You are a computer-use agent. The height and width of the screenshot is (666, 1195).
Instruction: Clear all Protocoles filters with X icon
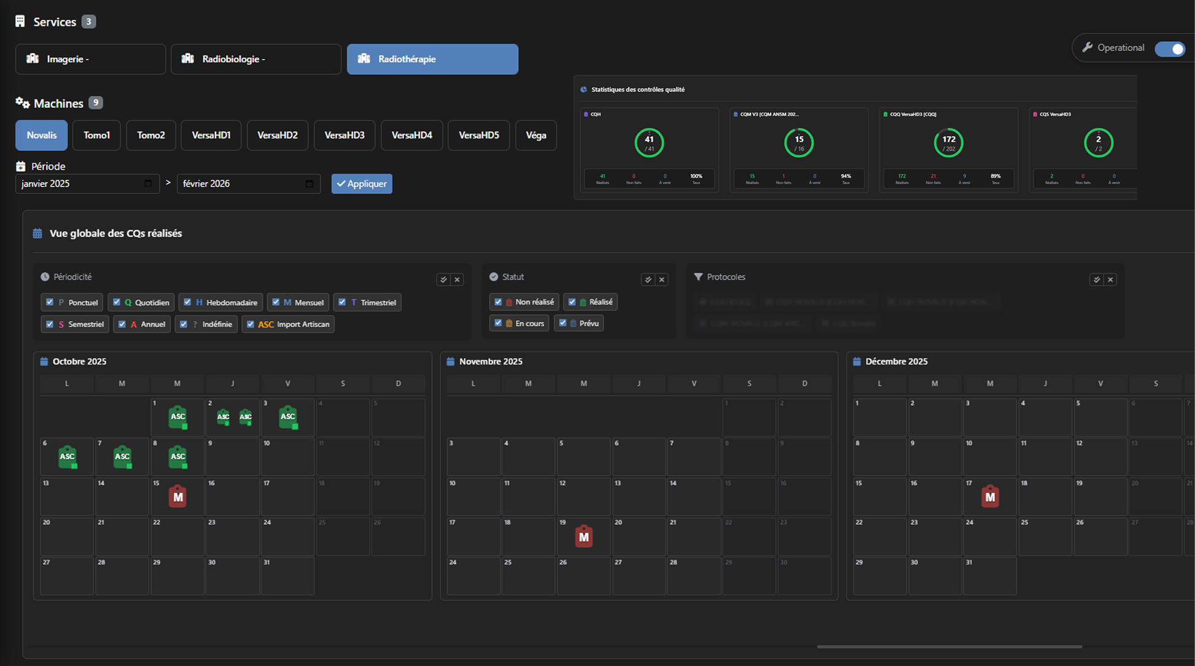tap(1110, 280)
